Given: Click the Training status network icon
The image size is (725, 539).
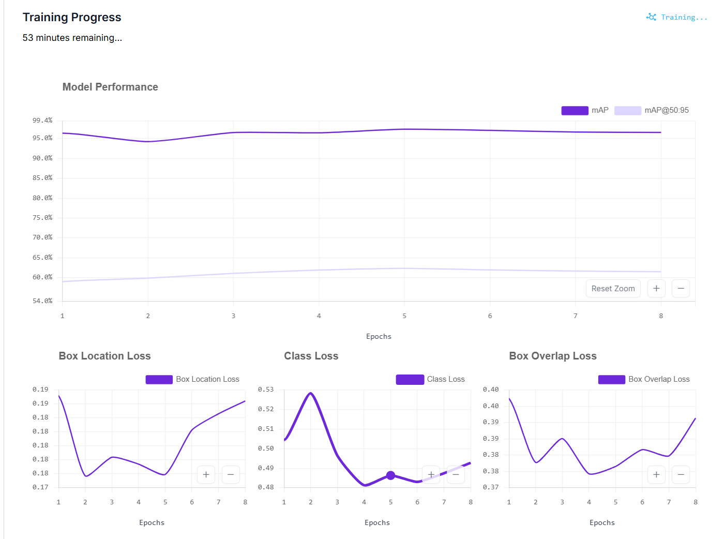Looking at the screenshot, I should click(x=651, y=17).
